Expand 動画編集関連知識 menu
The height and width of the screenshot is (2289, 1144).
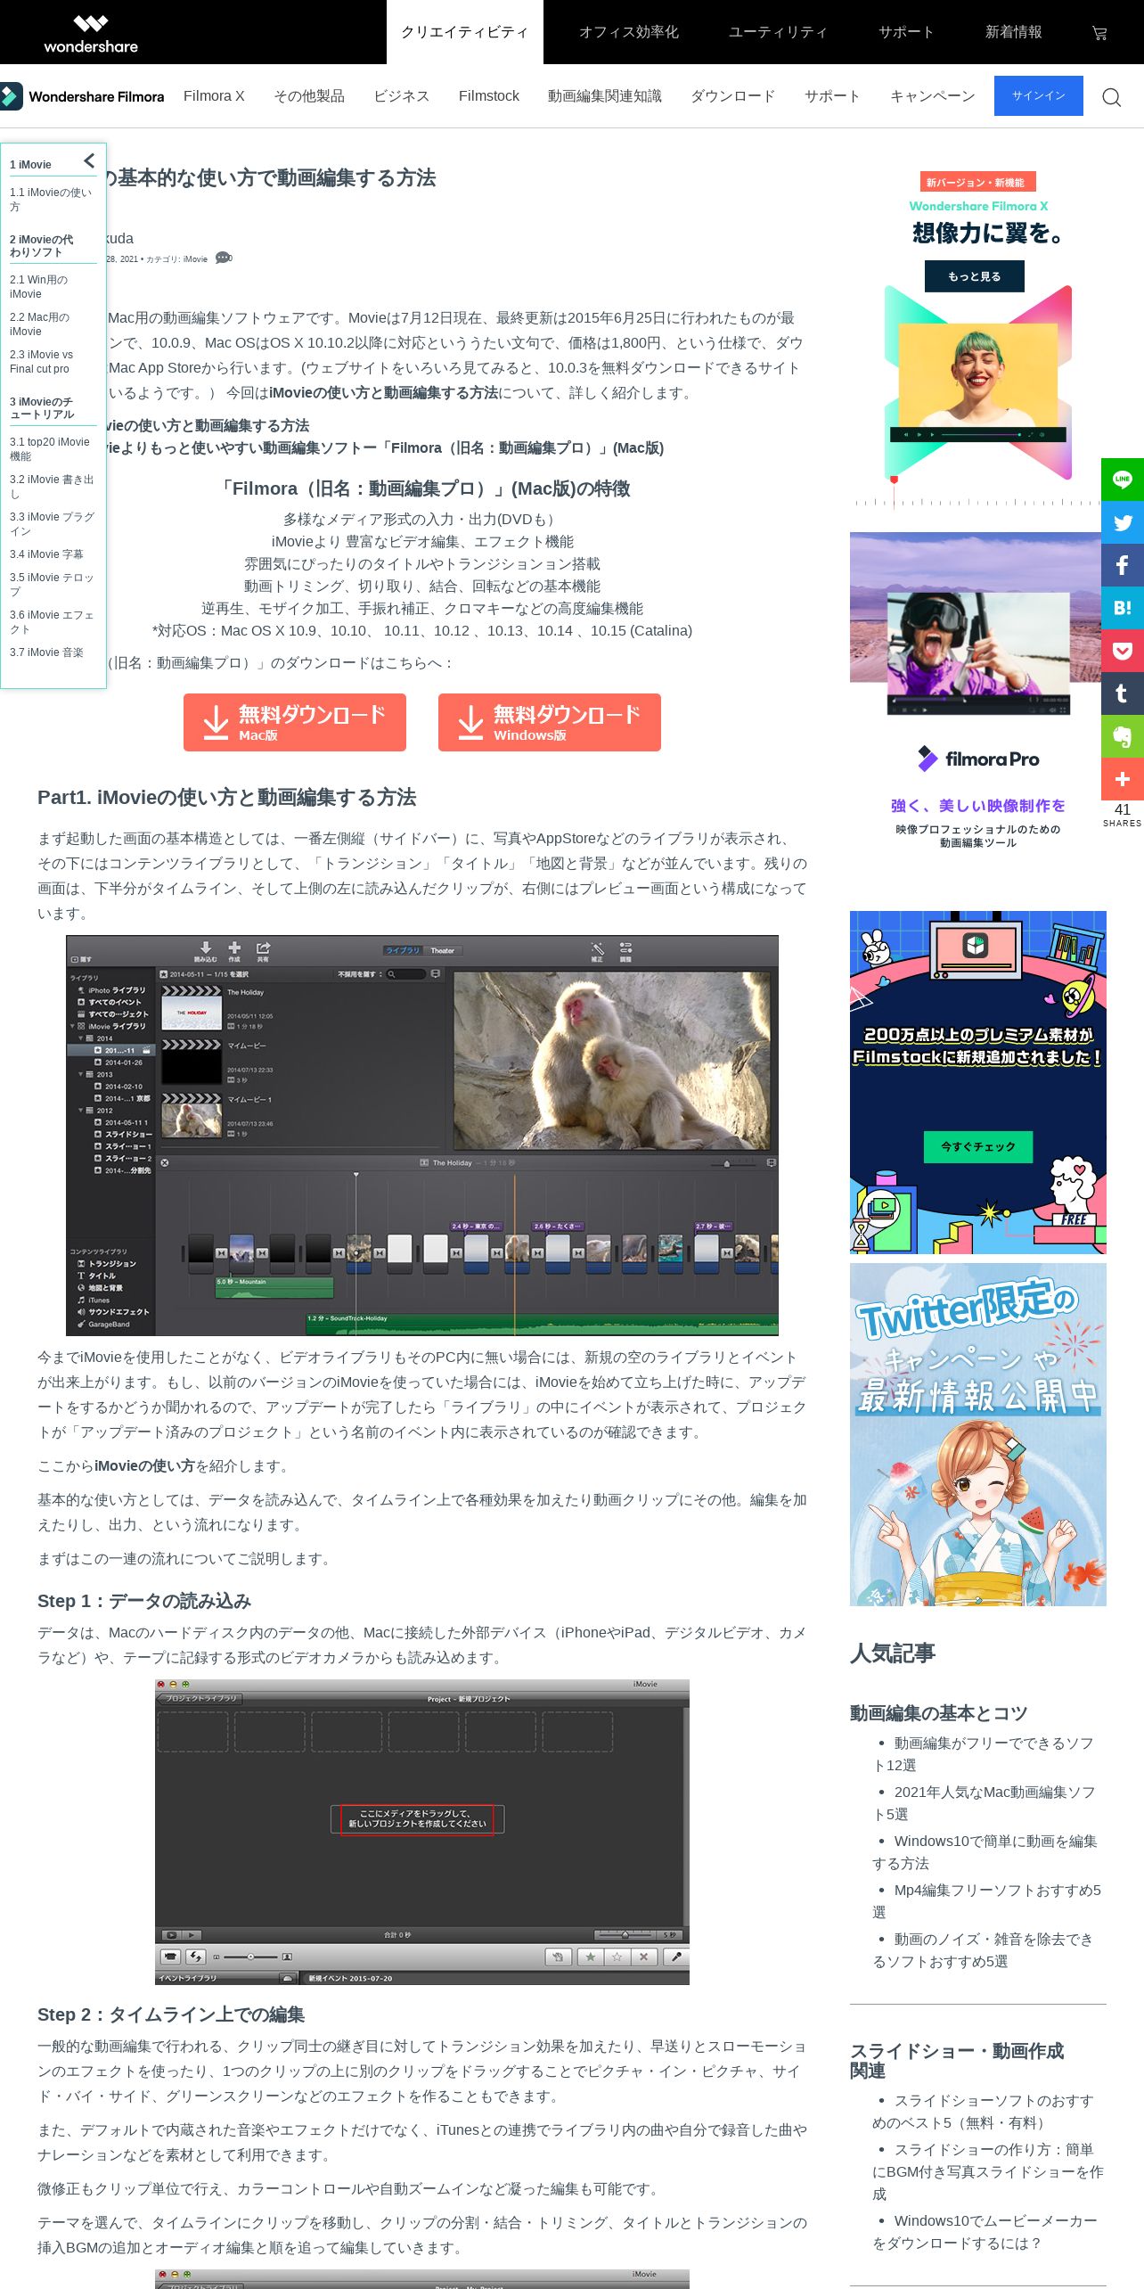coord(605,96)
